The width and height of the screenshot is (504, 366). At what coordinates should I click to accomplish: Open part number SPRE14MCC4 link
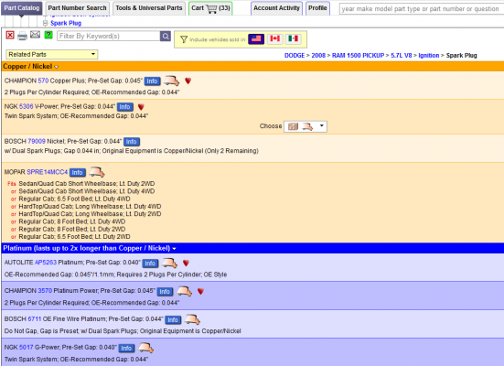click(x=48, y=172)
